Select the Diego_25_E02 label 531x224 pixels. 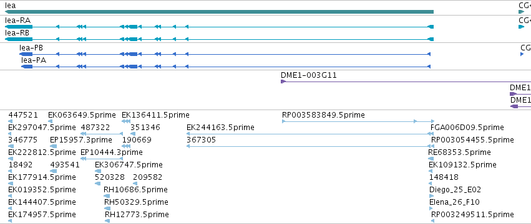[455, 190]
